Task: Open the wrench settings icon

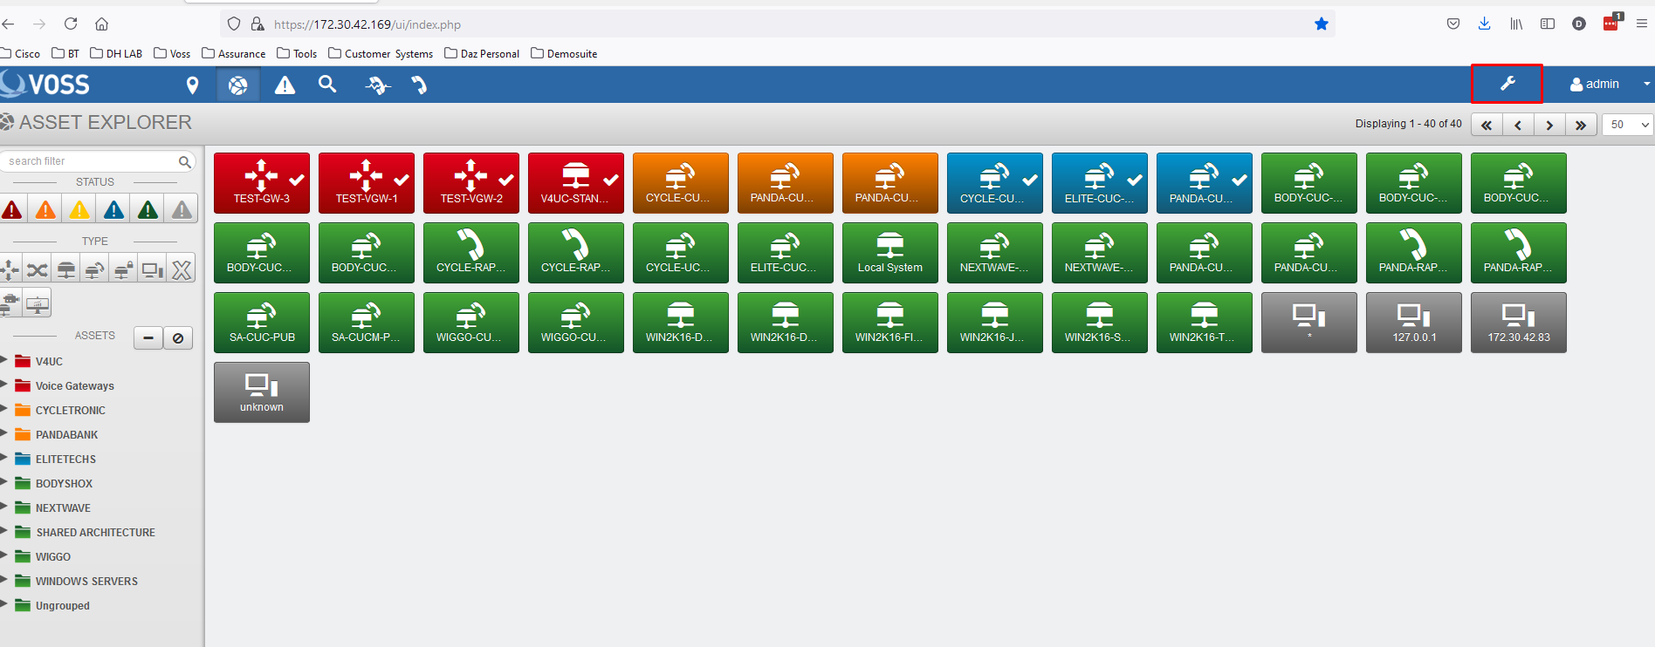Action: pos(1507,84)
